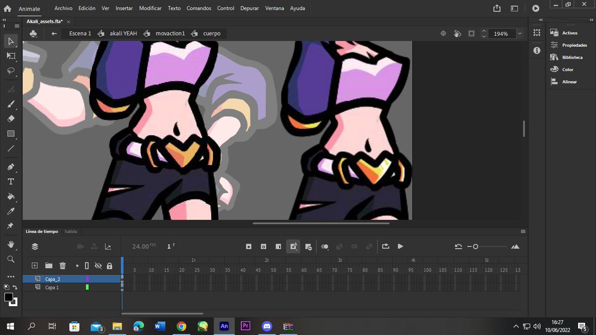The width and height of the screenshot is (596, 335).
Task: Insert blank keyframe from timeline toolbar
Action: point(264,247)
